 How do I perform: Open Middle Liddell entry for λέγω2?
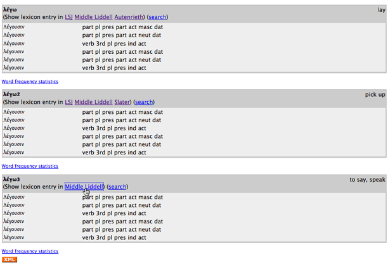(93, 102)
